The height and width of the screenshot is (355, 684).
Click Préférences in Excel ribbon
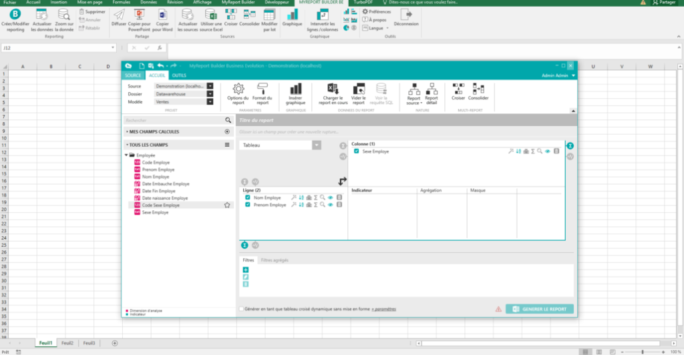377,12
